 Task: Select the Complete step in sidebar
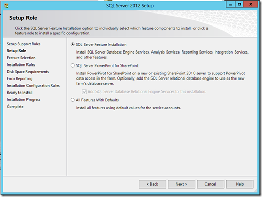point(15,107)
